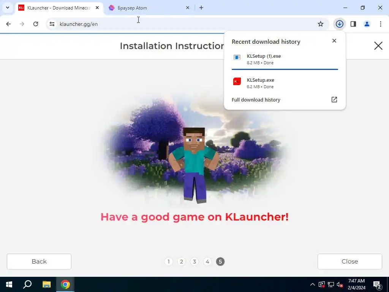This screenshot has height=292, width=389.
Task: Click the Close button
Action: (350, 262)
